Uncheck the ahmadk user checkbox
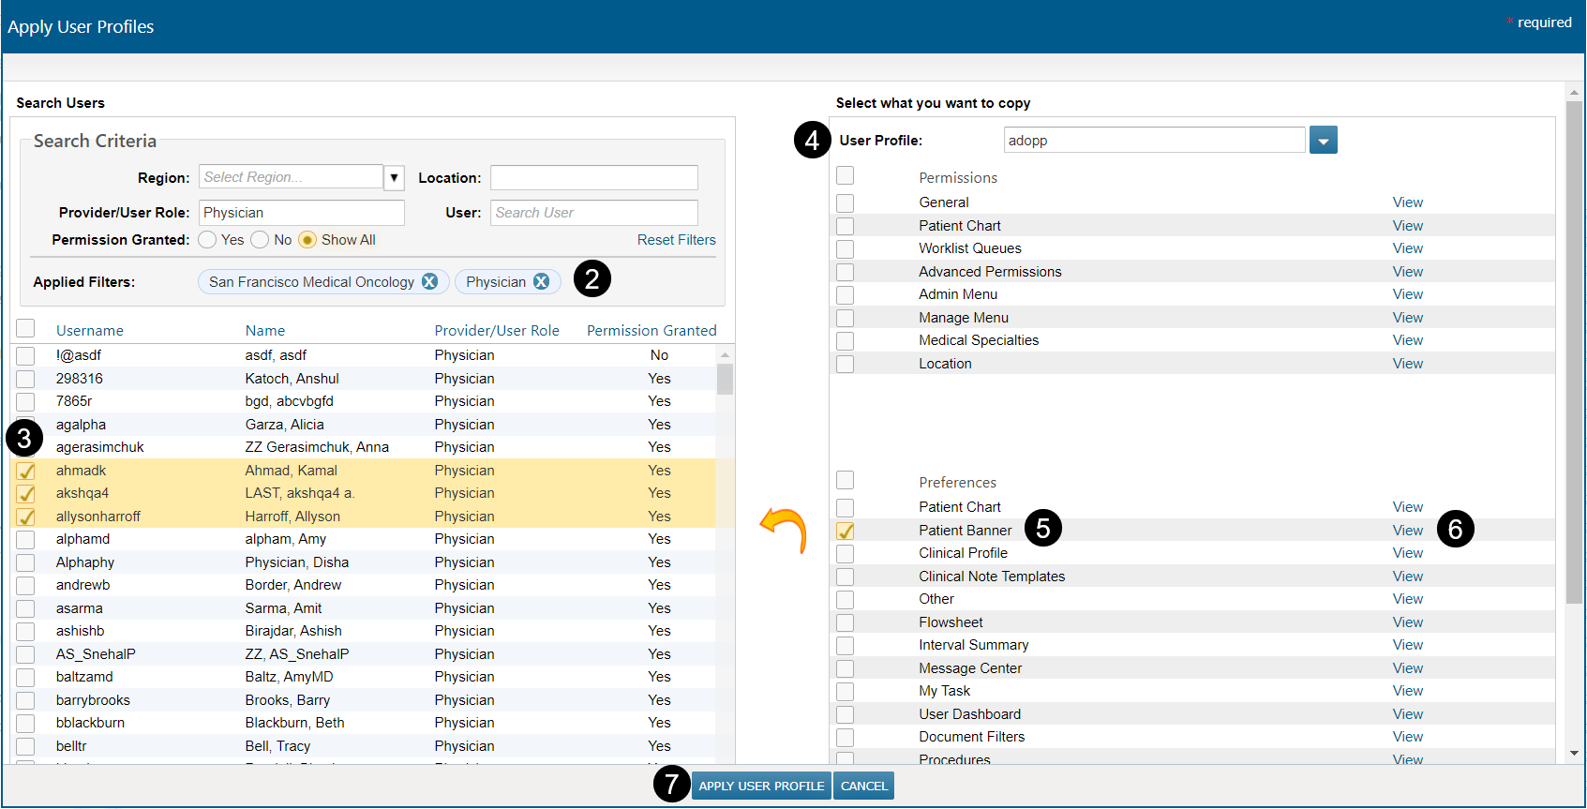The width and height of the screenshot is (1587, 809). [26, 471]
